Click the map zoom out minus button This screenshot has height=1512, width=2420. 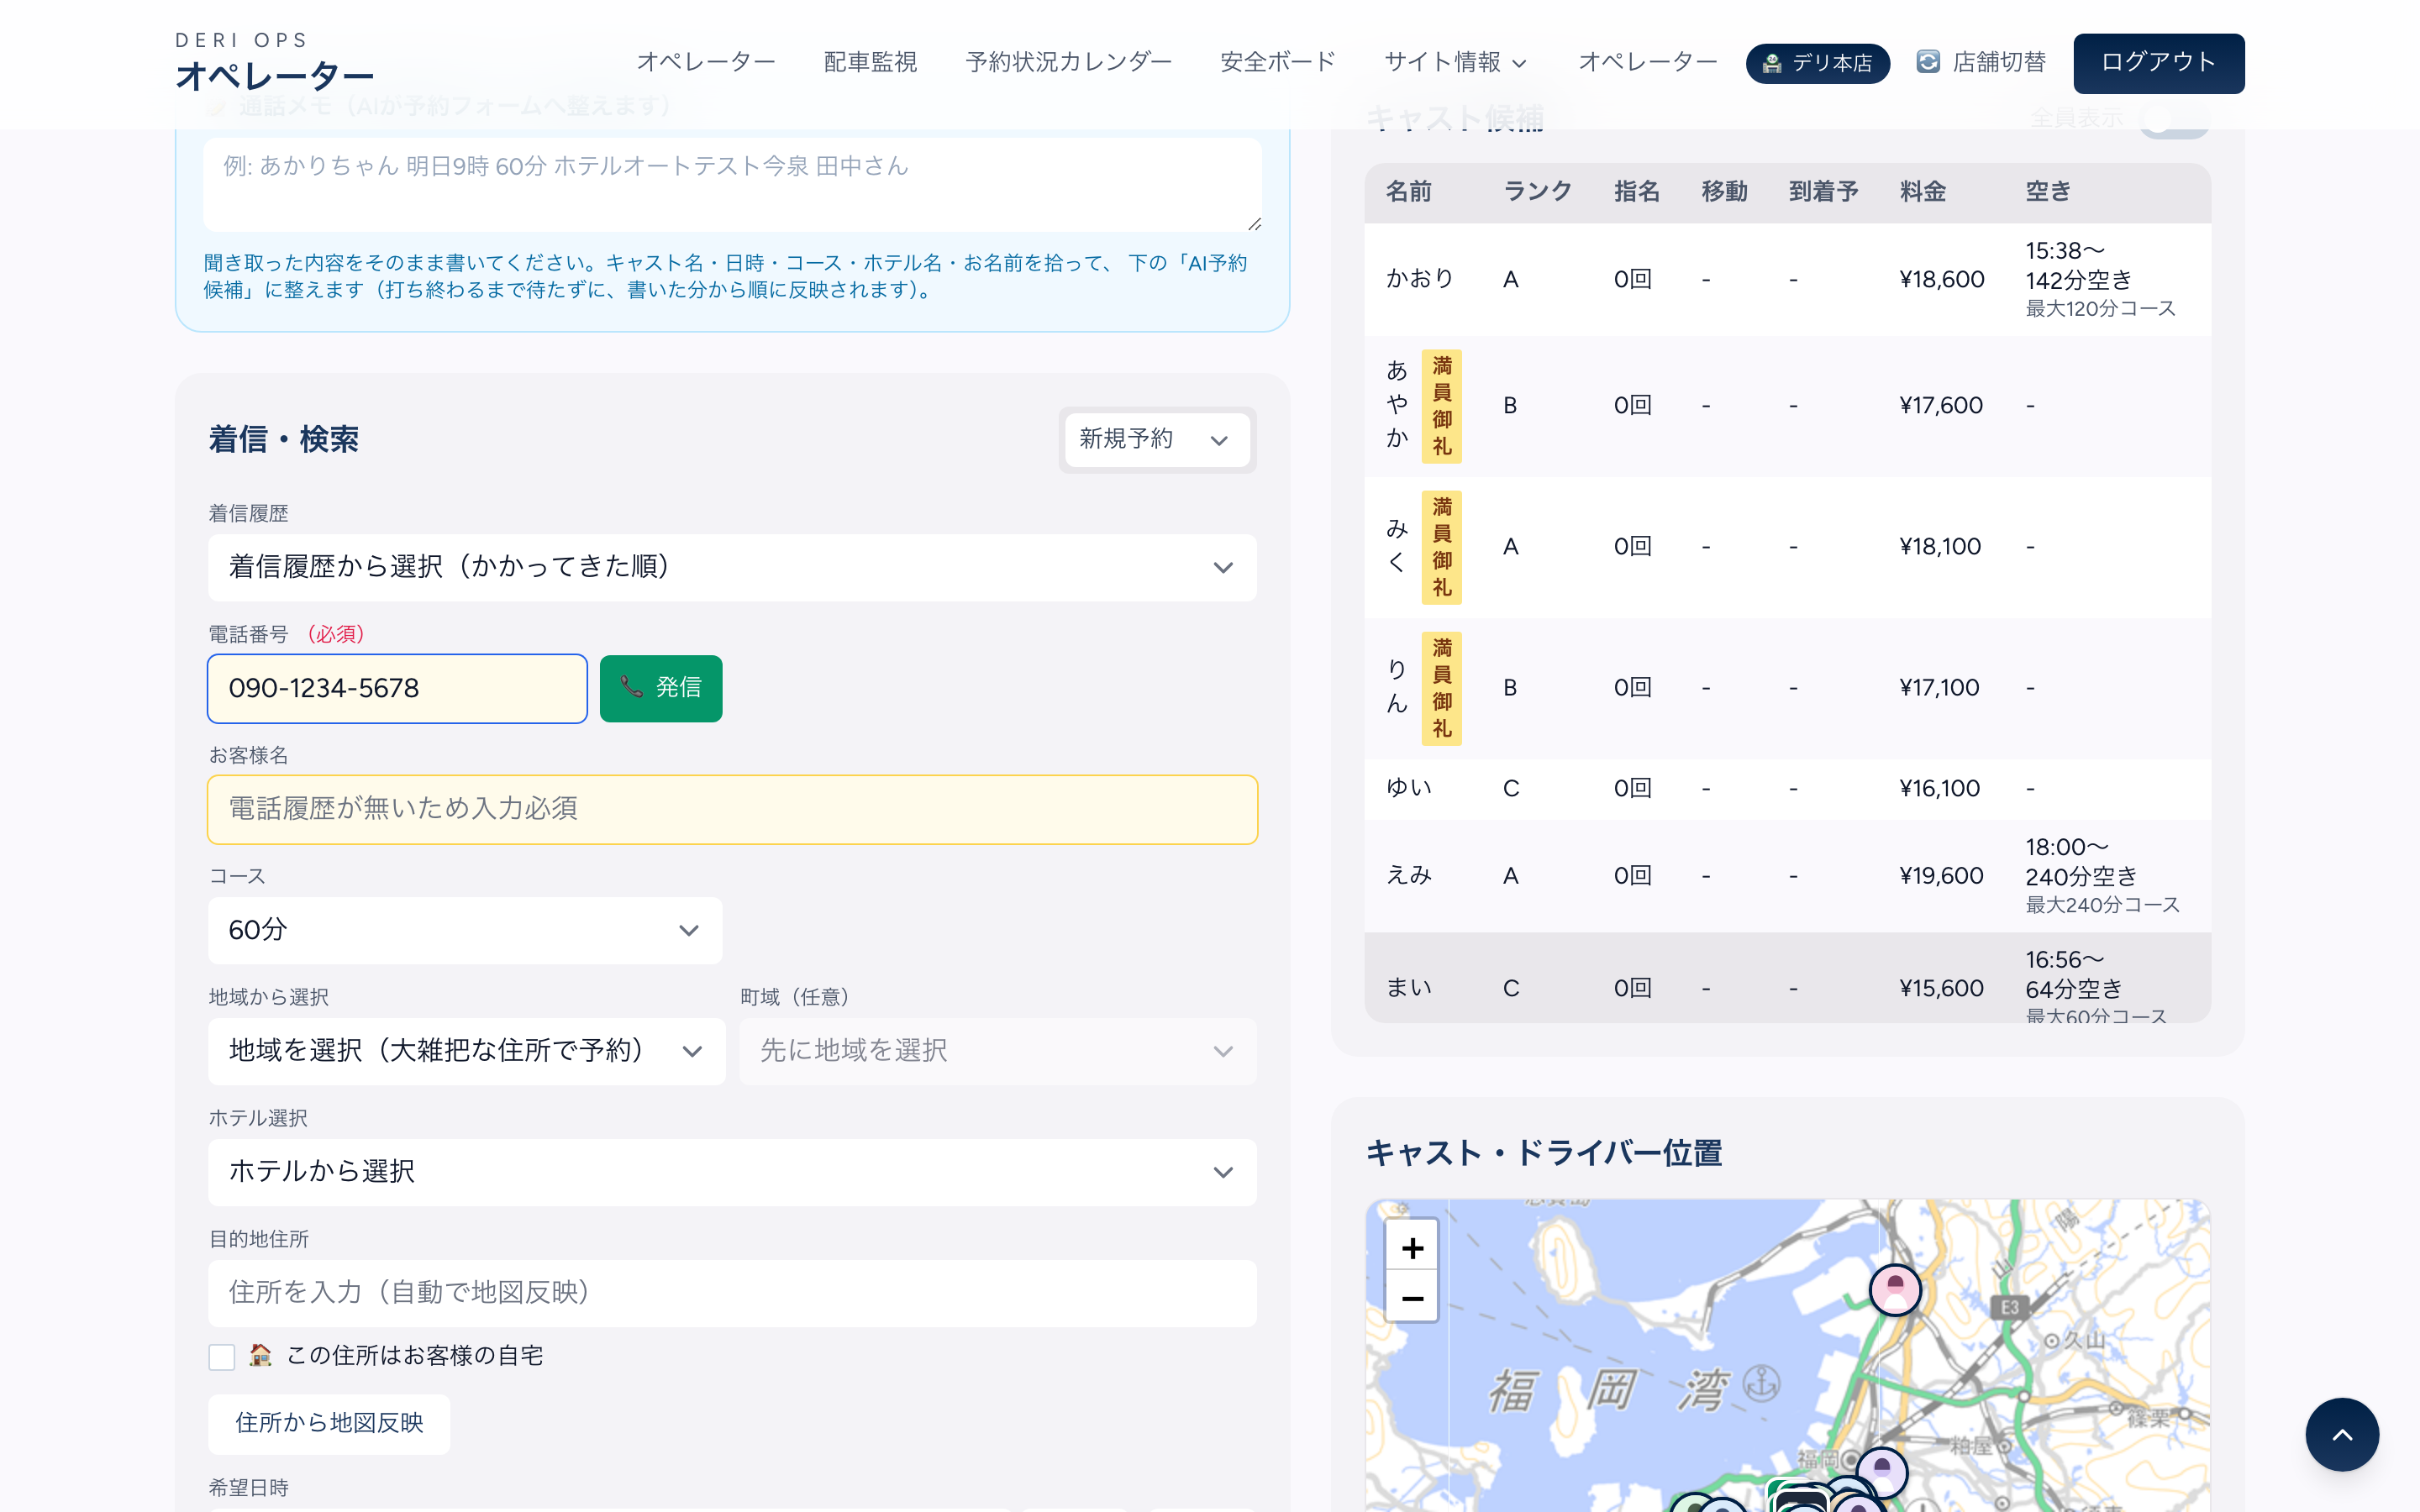pyautogui.click(x=1412, y=1297)
